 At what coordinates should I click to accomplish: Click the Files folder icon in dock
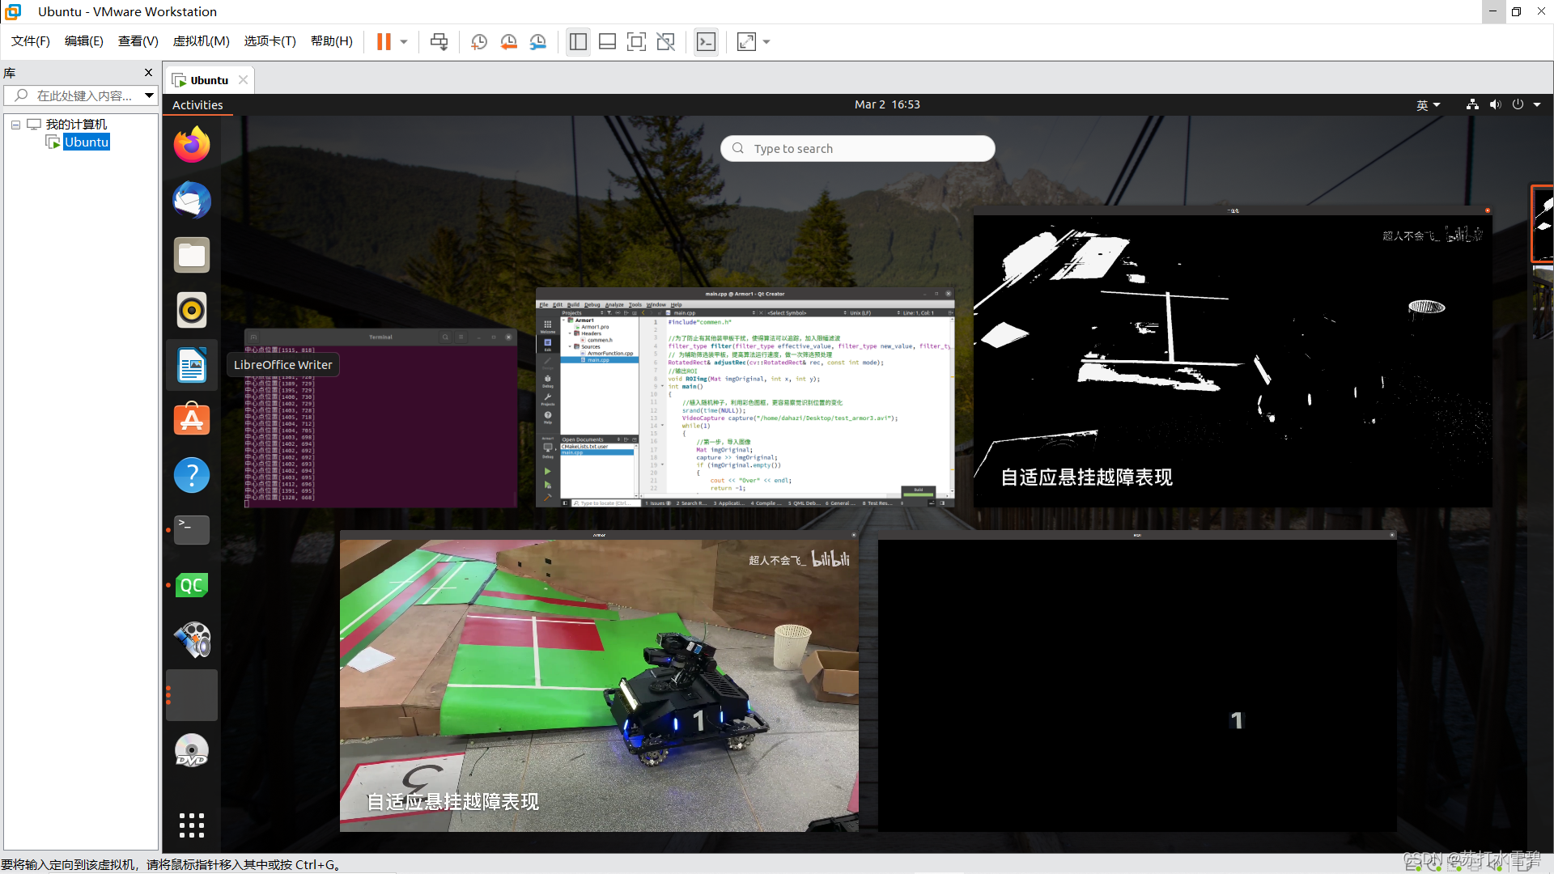pos(192,255)
